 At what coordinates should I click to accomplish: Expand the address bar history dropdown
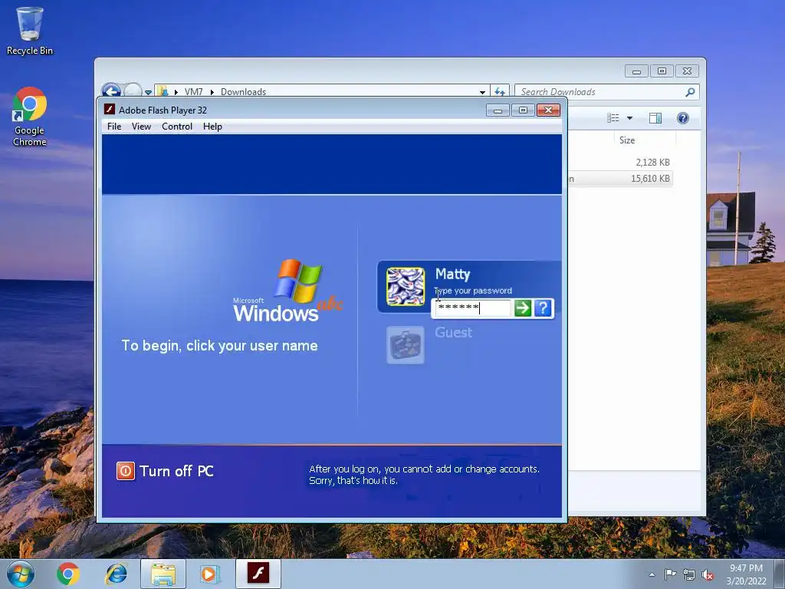click(x=482, y=92)
